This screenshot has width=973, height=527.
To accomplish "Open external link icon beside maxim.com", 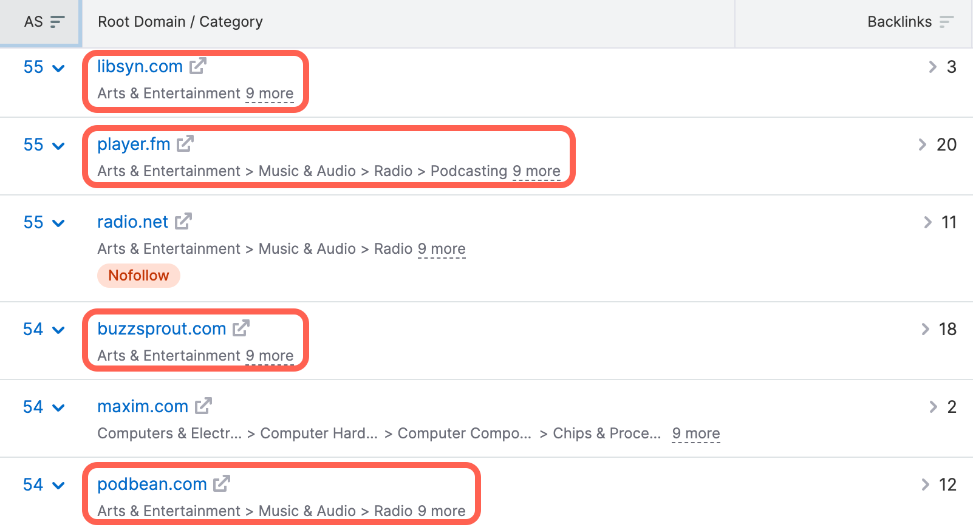I will tap(203, 406).
